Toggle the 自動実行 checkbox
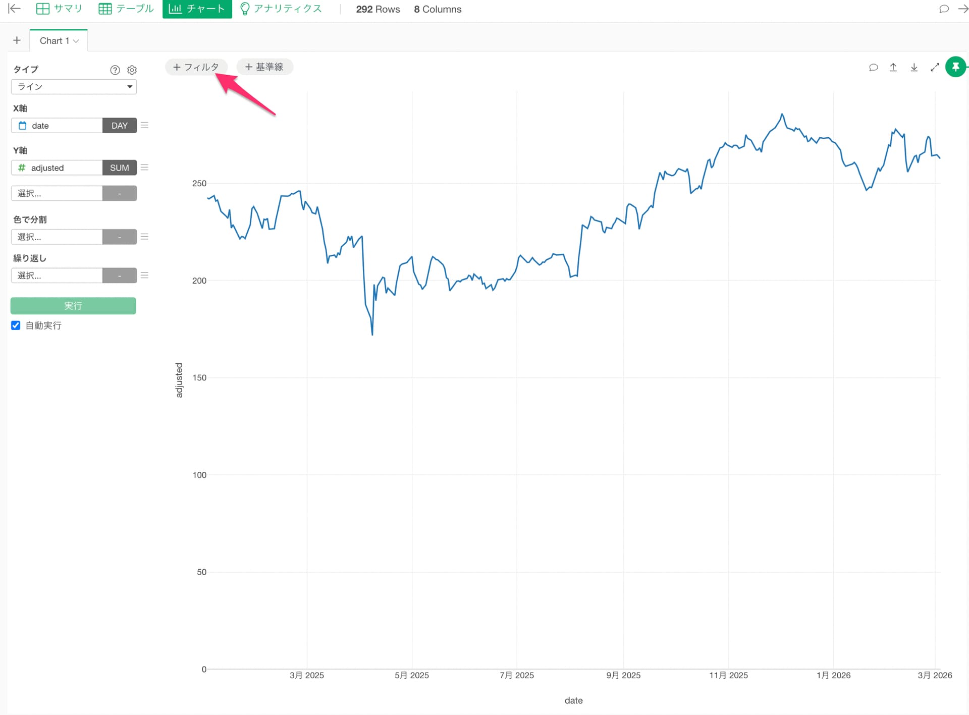969x715 pixels. [16, 325]
